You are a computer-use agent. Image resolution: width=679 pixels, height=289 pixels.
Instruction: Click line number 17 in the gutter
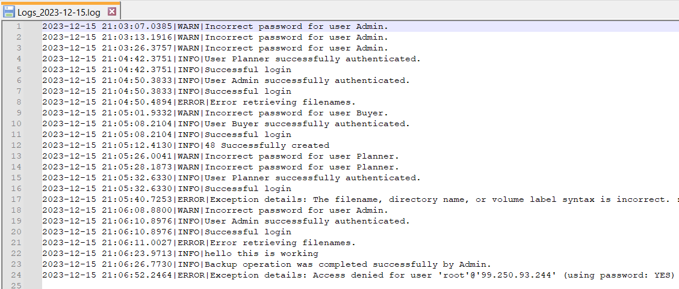[17, 199]
